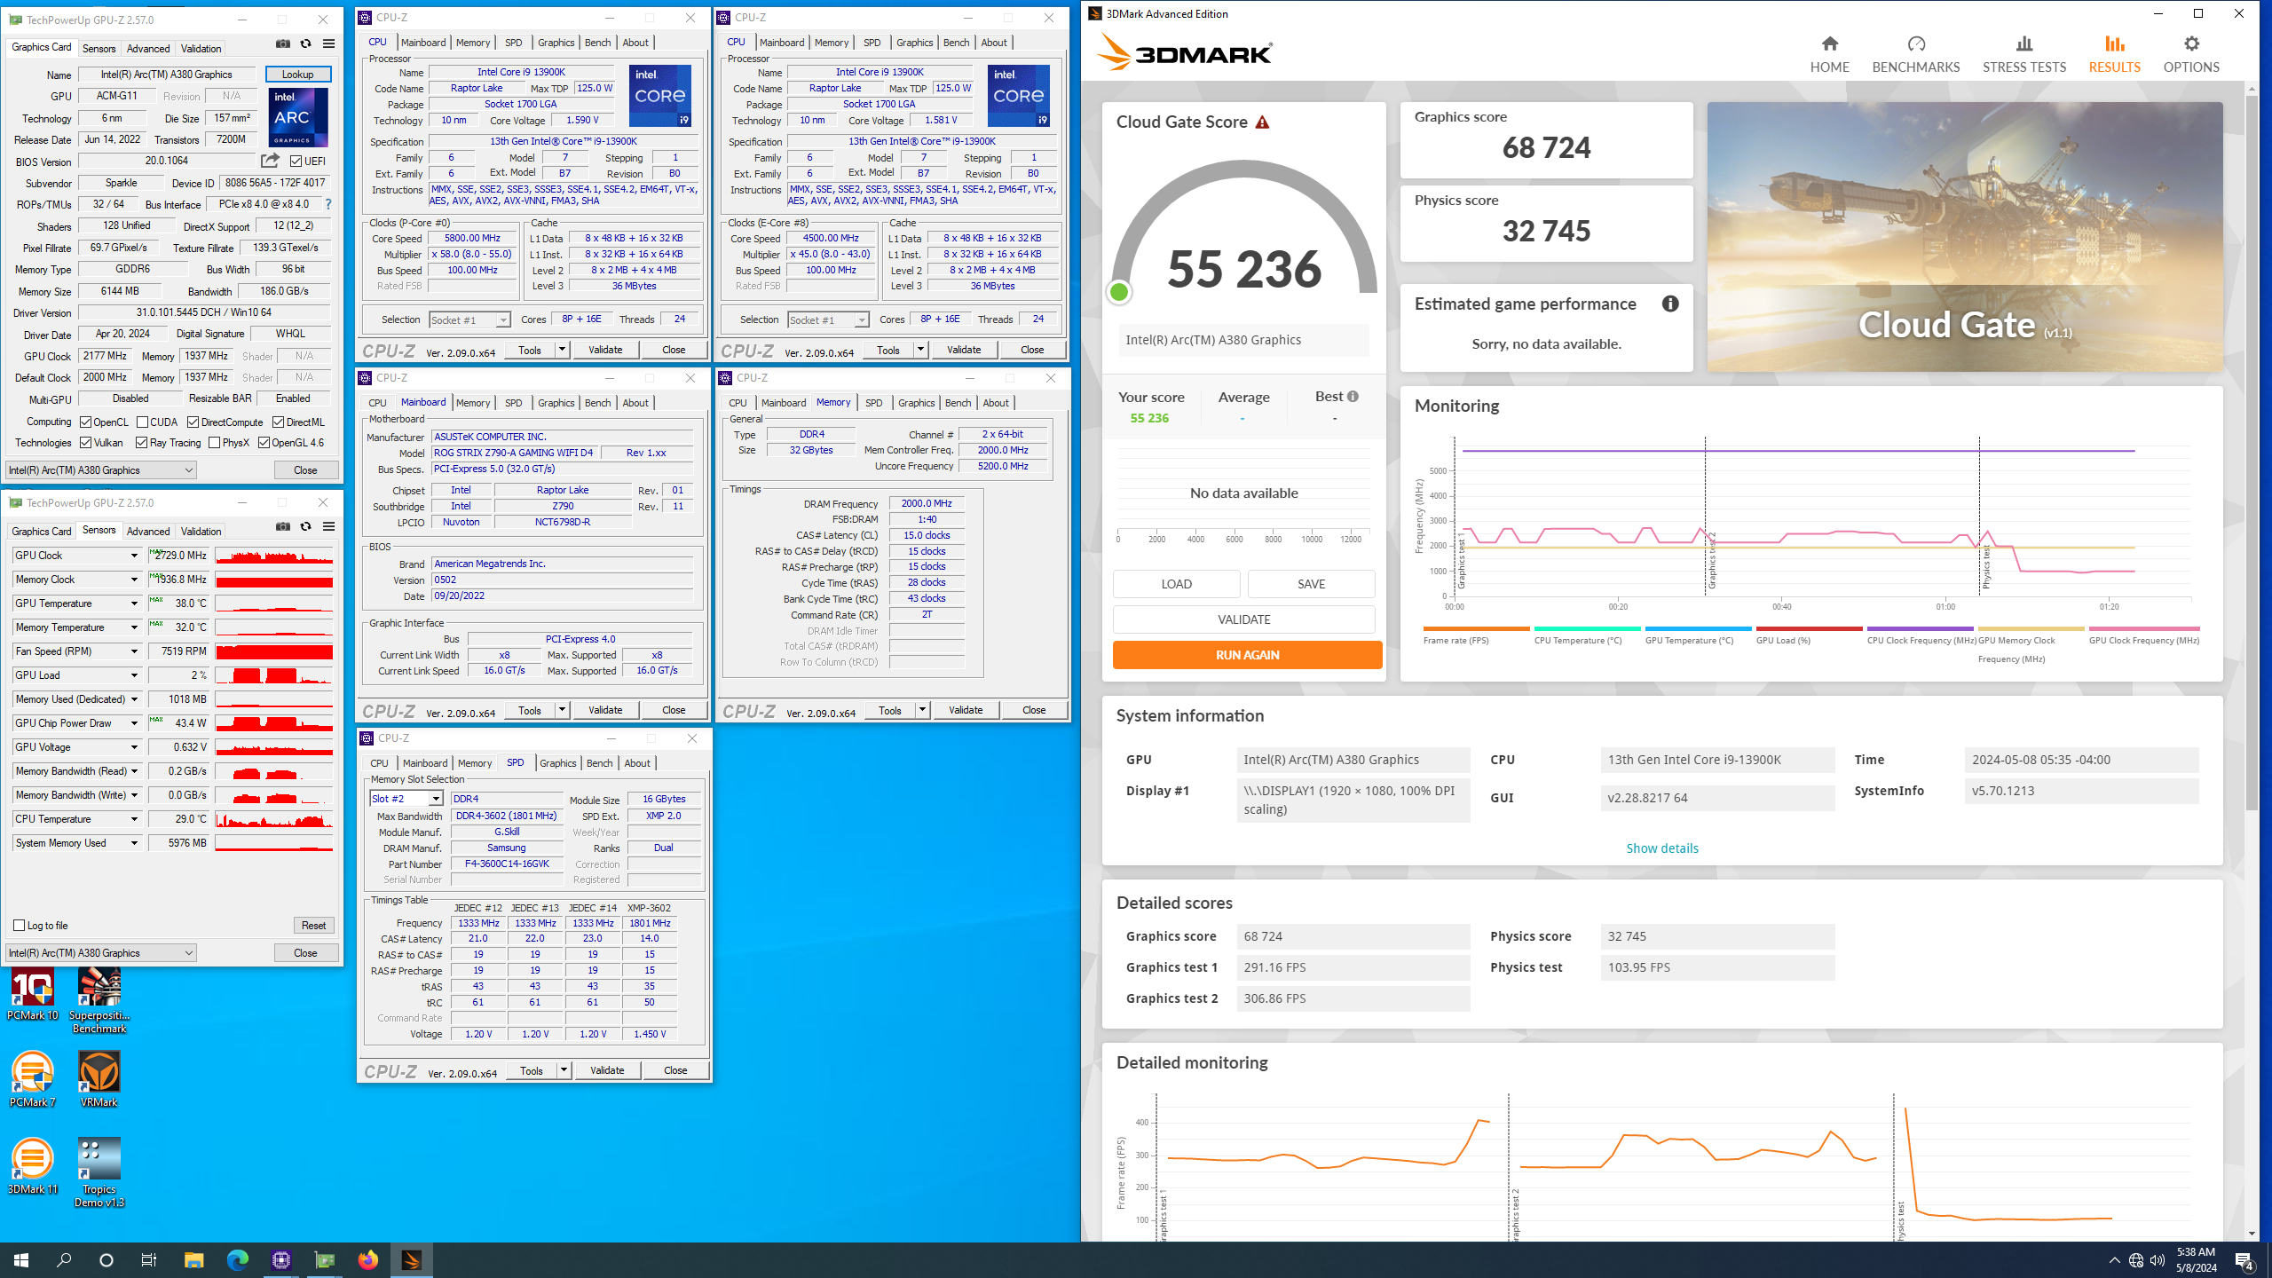Viewport: 2272px width, 1278px height.
Task: Open Superposition Benchmark desktop shortcut
Action: point(99,1000)
